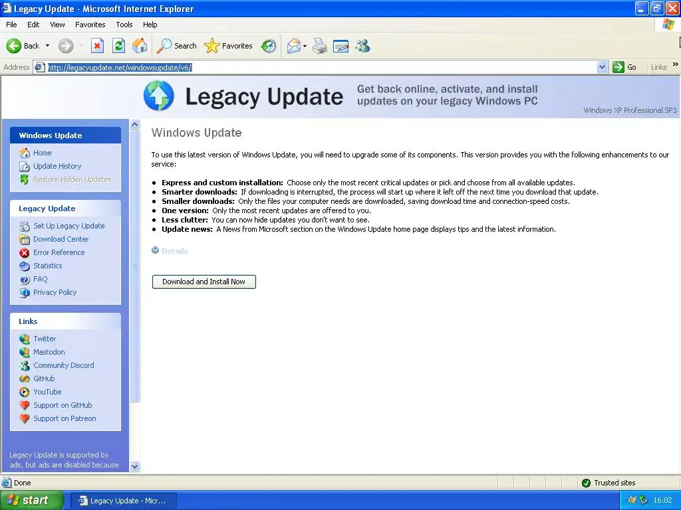Click Restore Hidden Updates link
Viewport: 681px width, 510px height.
72,179
